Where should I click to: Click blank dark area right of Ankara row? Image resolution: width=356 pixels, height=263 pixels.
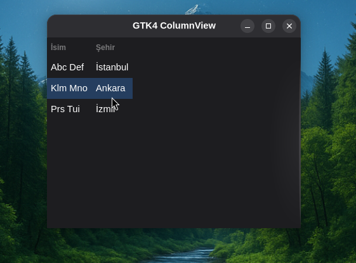[x=216, y=88]
